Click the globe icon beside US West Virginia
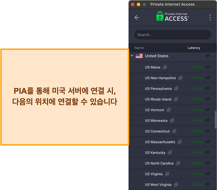Screen dimensions: 217x190 (176, 184)
